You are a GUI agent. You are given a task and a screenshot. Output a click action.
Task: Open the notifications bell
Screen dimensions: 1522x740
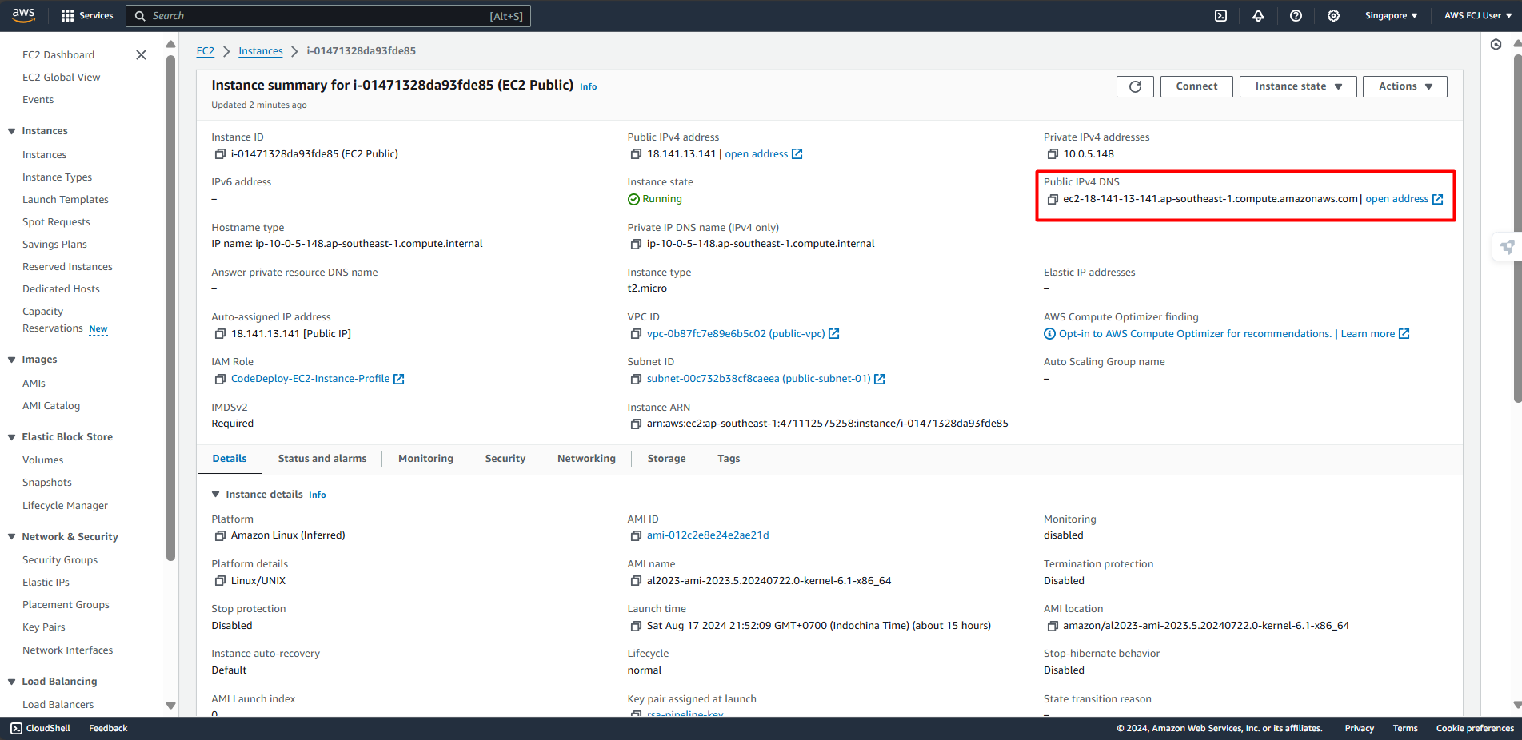[x=1258, y=15]
